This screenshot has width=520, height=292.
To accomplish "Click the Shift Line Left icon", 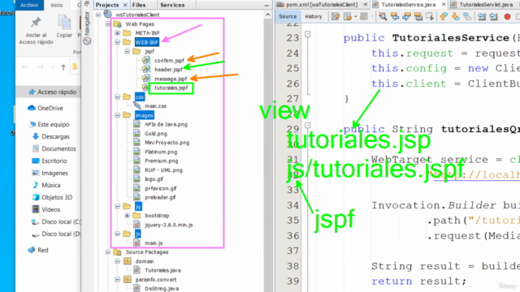I will point(482,16).
